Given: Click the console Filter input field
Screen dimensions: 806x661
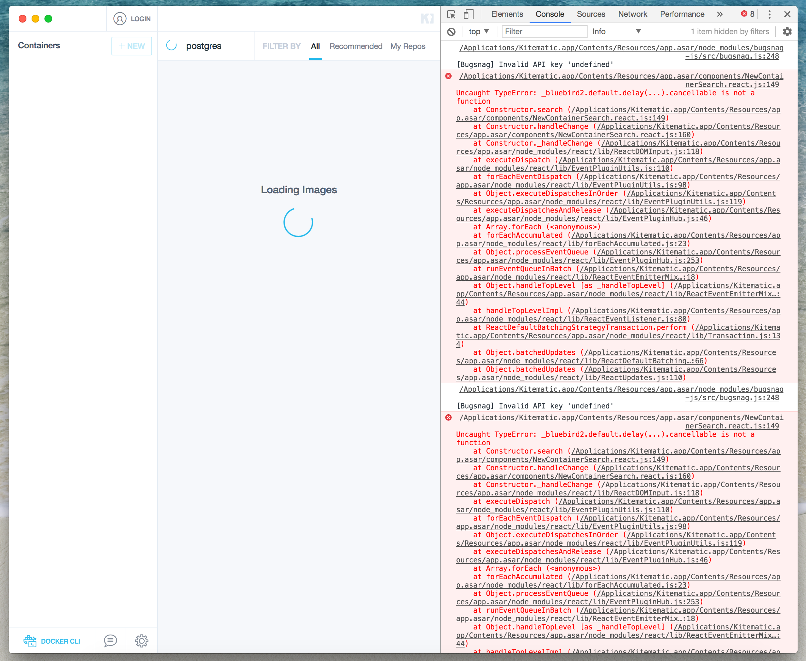Looking at the screenshot, I should [544, 32].
